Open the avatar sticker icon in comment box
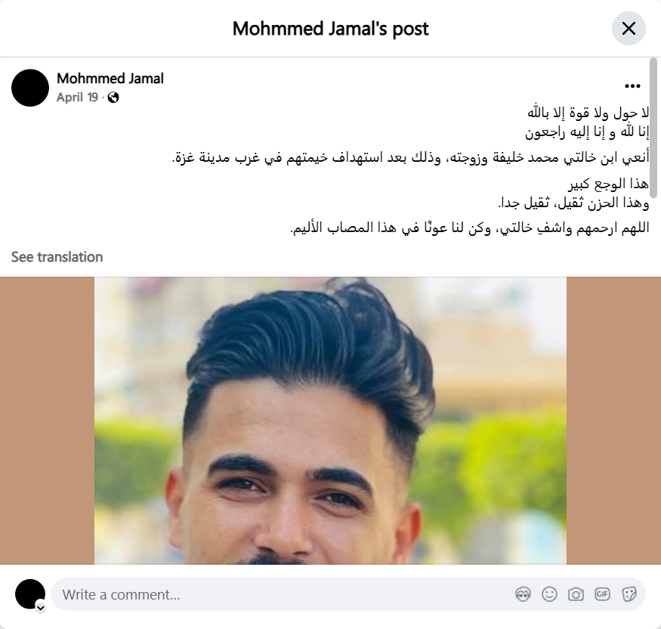Viewport: 661px width, 629px height. pyautogui.click(x=523, y=594)
